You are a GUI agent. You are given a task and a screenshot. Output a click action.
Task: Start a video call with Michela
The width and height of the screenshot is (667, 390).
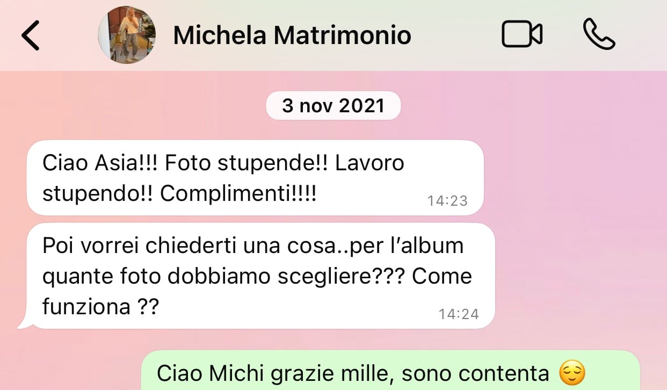pos(521,34)
